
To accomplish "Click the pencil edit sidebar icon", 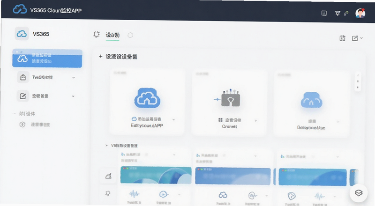I will [x=22, y=96].
